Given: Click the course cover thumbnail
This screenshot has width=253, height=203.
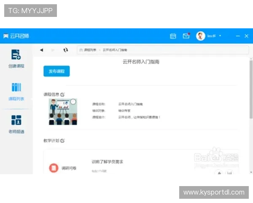Looking at the screenshot, I should point(63,112).
